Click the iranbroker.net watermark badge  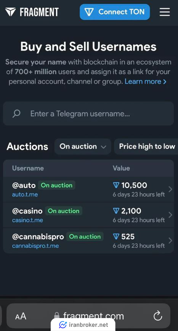coord(83,325)
